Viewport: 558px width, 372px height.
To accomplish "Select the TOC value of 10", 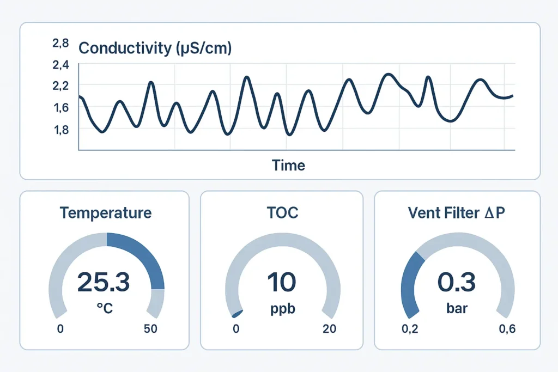I will (281, 282).
